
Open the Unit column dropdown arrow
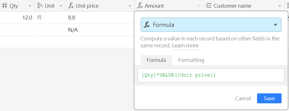61,6
